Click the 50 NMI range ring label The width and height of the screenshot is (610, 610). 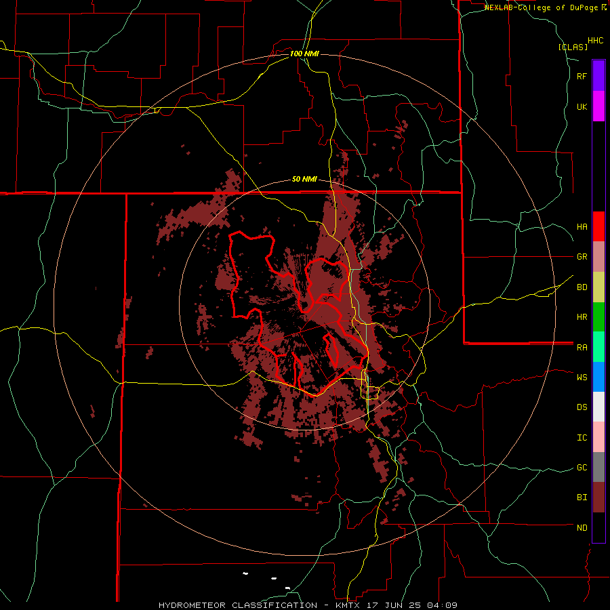(x=304, y=180)
